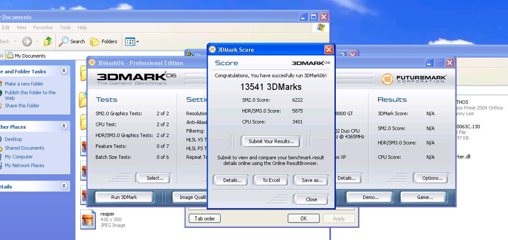
Task: Close the 3DMark06 Professional Edition window
Action: [450, 63]
